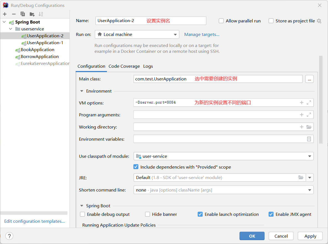
Task: Select UserApplication-1 in the configuration tree
Action: 45,43
